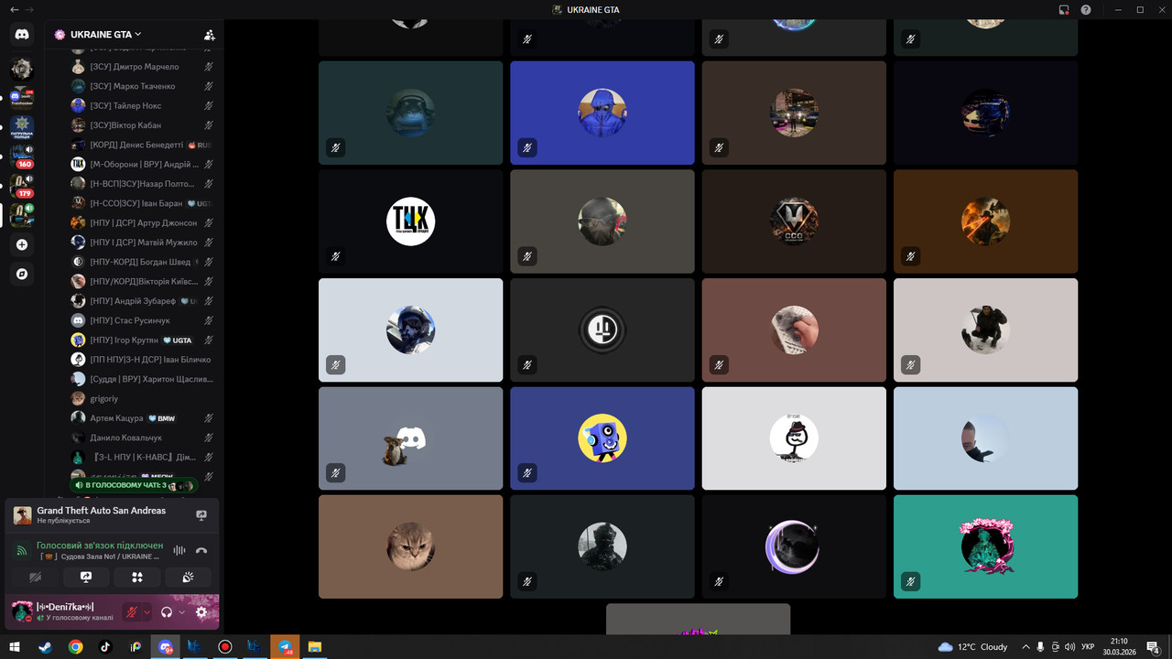Screen dimensions: 1172x659
Task: Select voice user Данило Ковальчук
Action: click(142, 438)
